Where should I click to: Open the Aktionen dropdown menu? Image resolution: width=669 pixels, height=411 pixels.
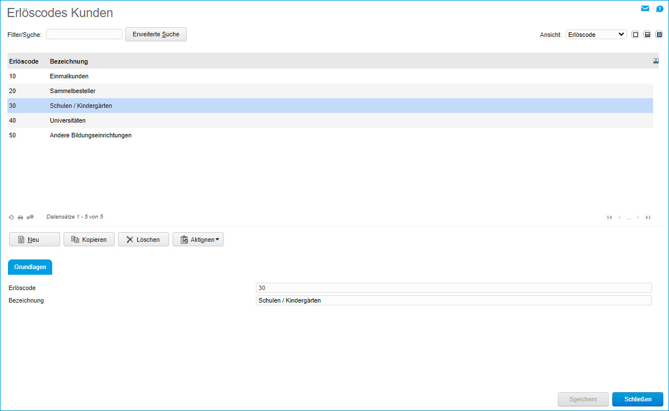pos(198,240)
